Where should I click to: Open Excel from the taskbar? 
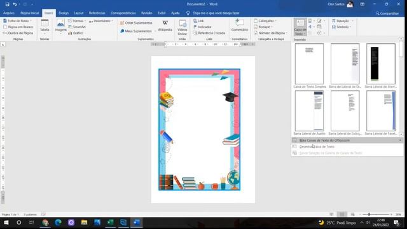[110, 223]
